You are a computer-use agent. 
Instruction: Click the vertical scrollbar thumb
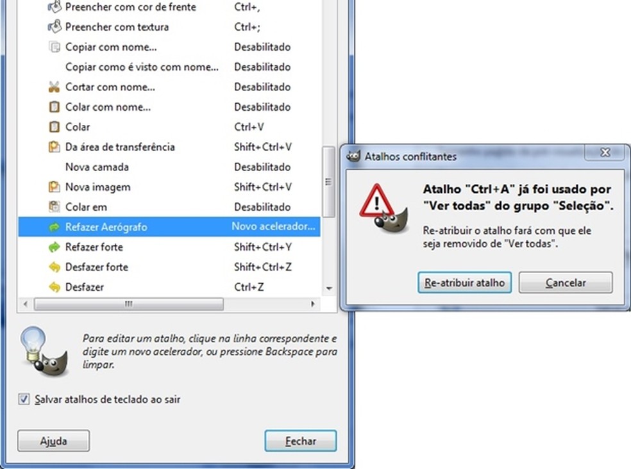point(329,182)
